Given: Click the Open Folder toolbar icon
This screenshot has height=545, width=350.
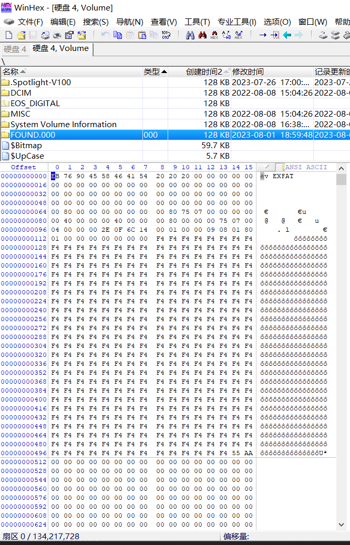Looking at the screenshot, I should coord(81,35).
